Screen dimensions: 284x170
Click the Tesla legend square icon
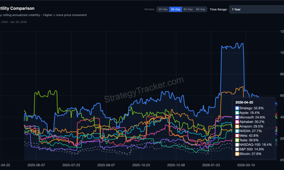(237, 140)
